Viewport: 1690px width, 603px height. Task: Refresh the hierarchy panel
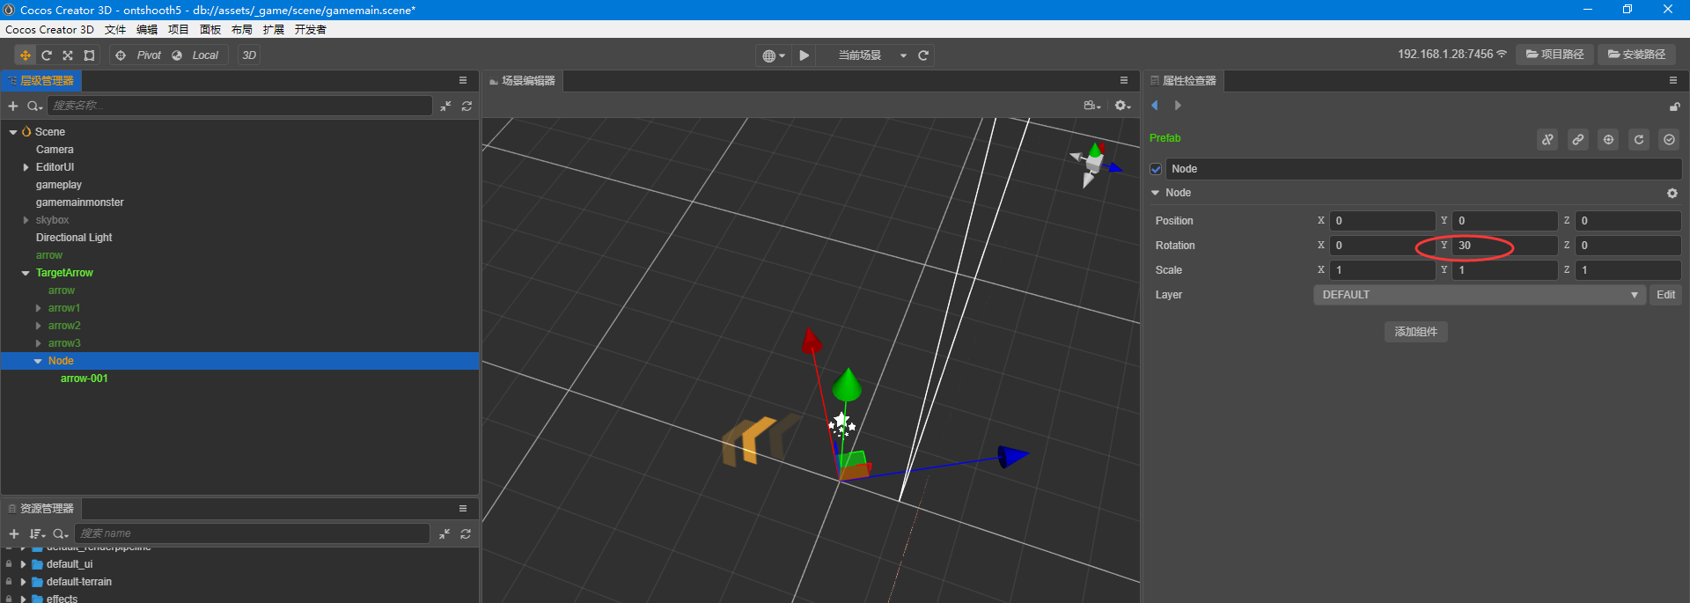tap(467, 106)
